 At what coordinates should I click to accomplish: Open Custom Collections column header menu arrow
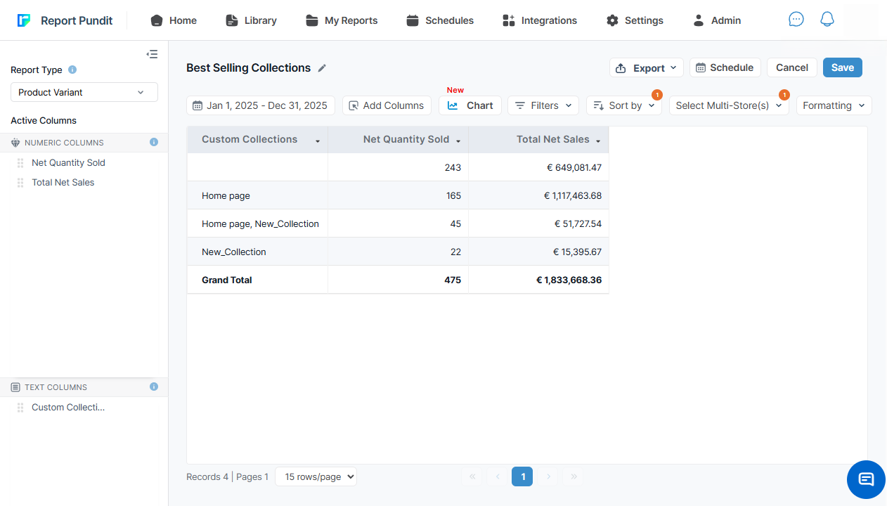pyautogui.click(x=318, y=141)
